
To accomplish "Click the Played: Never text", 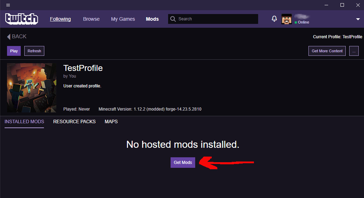I will [x=77, y=109].
